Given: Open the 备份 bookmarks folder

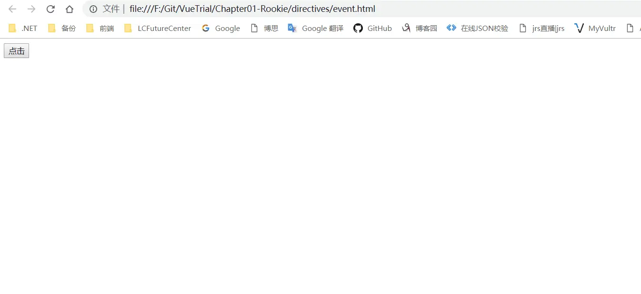Looking at the screenshot, I should [62, 28].
